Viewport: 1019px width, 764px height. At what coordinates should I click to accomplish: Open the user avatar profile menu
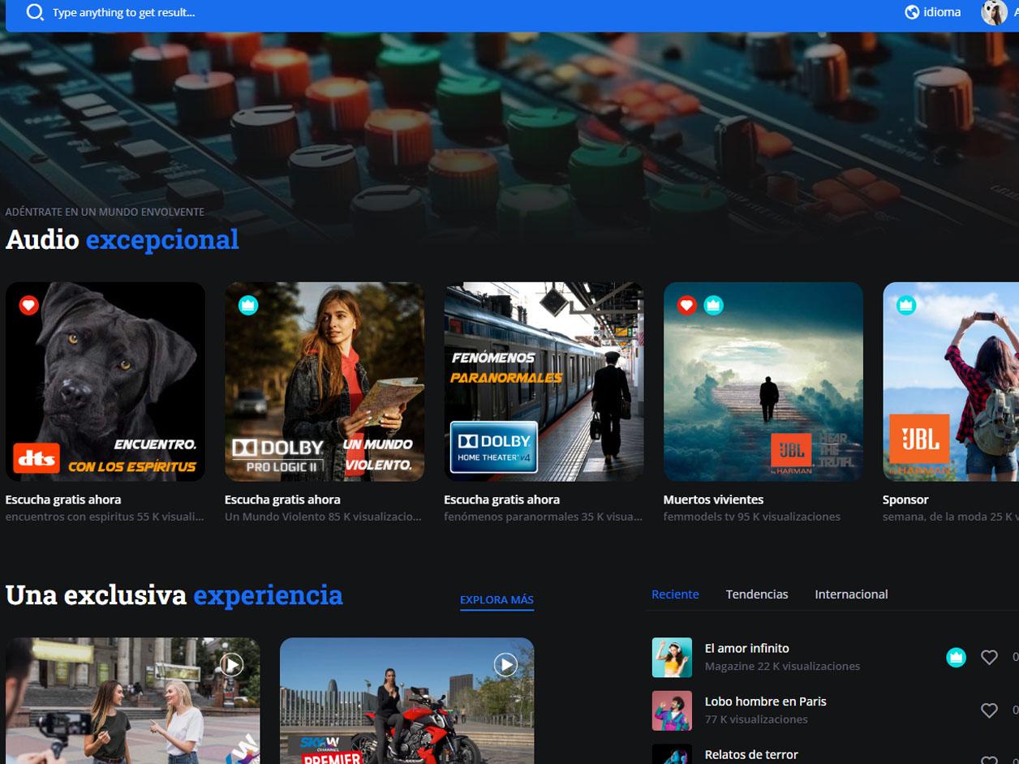(x=994, y=12)
